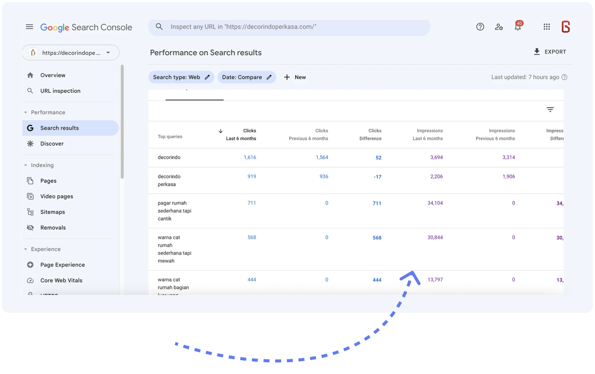
Task: Click the plus icon to add filter
Action: (287, 77)
